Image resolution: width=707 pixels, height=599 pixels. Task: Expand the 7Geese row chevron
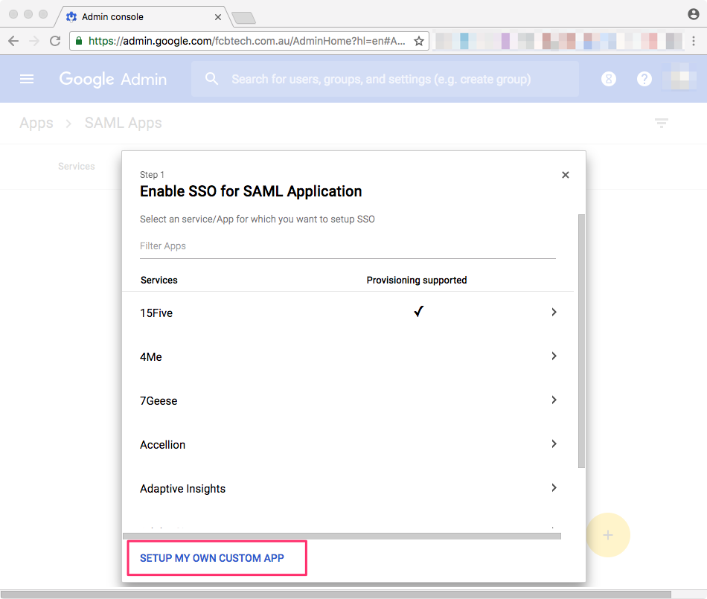tap(554, 400)
